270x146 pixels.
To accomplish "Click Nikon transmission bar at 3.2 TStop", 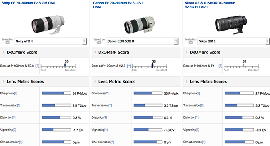I will click(x=239, y=105).
